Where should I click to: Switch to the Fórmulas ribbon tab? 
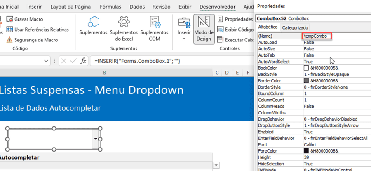pos(110,7)
